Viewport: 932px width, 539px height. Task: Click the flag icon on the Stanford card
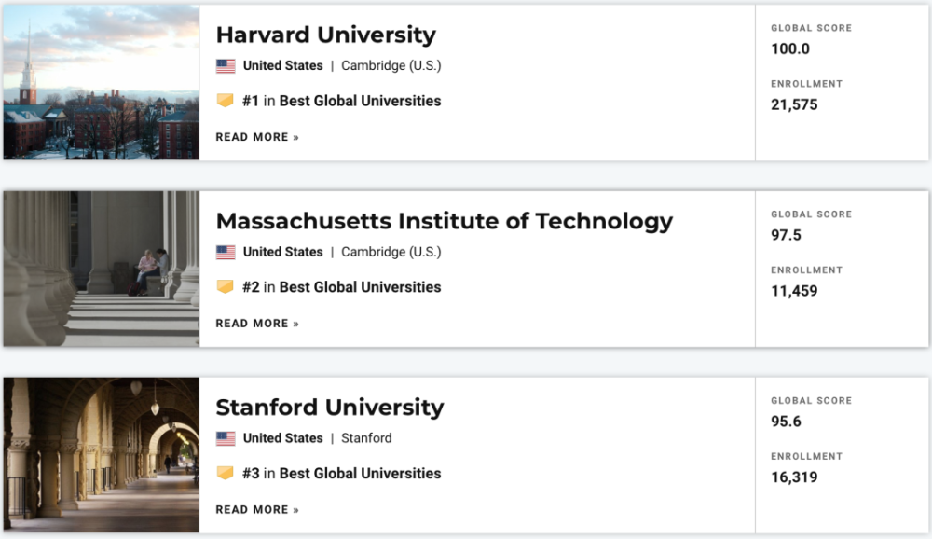tap(224, 438)
